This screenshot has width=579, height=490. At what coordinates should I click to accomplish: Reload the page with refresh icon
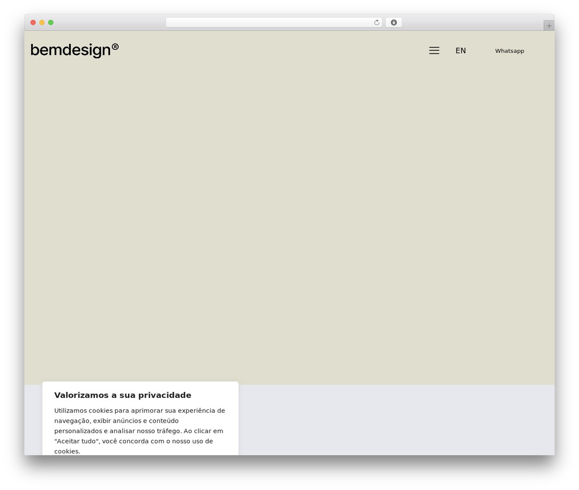click(x=376, y=23)
